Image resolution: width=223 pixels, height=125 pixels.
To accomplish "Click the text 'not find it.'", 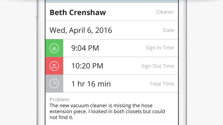I will tap(62, 118).
